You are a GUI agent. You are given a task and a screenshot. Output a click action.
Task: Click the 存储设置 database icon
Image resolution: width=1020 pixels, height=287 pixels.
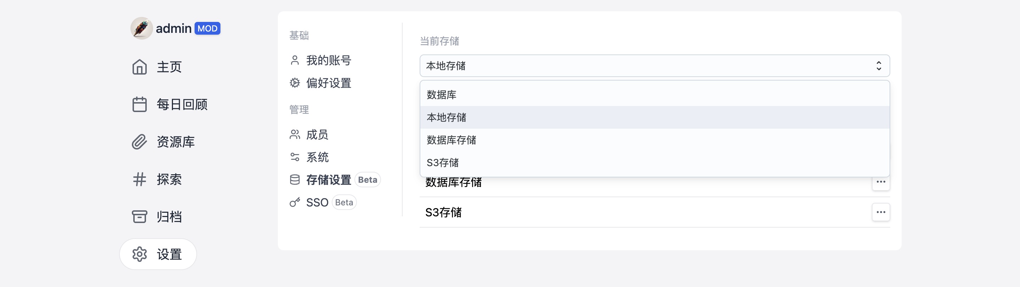click(x=295, y=180)
